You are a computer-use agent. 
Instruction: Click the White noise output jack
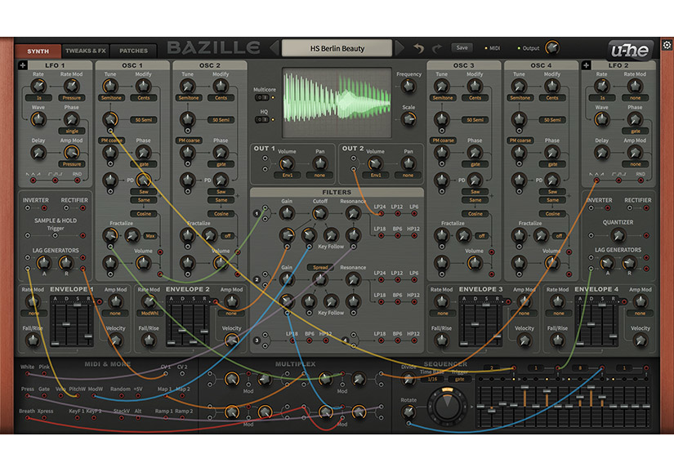pos(27,374)
